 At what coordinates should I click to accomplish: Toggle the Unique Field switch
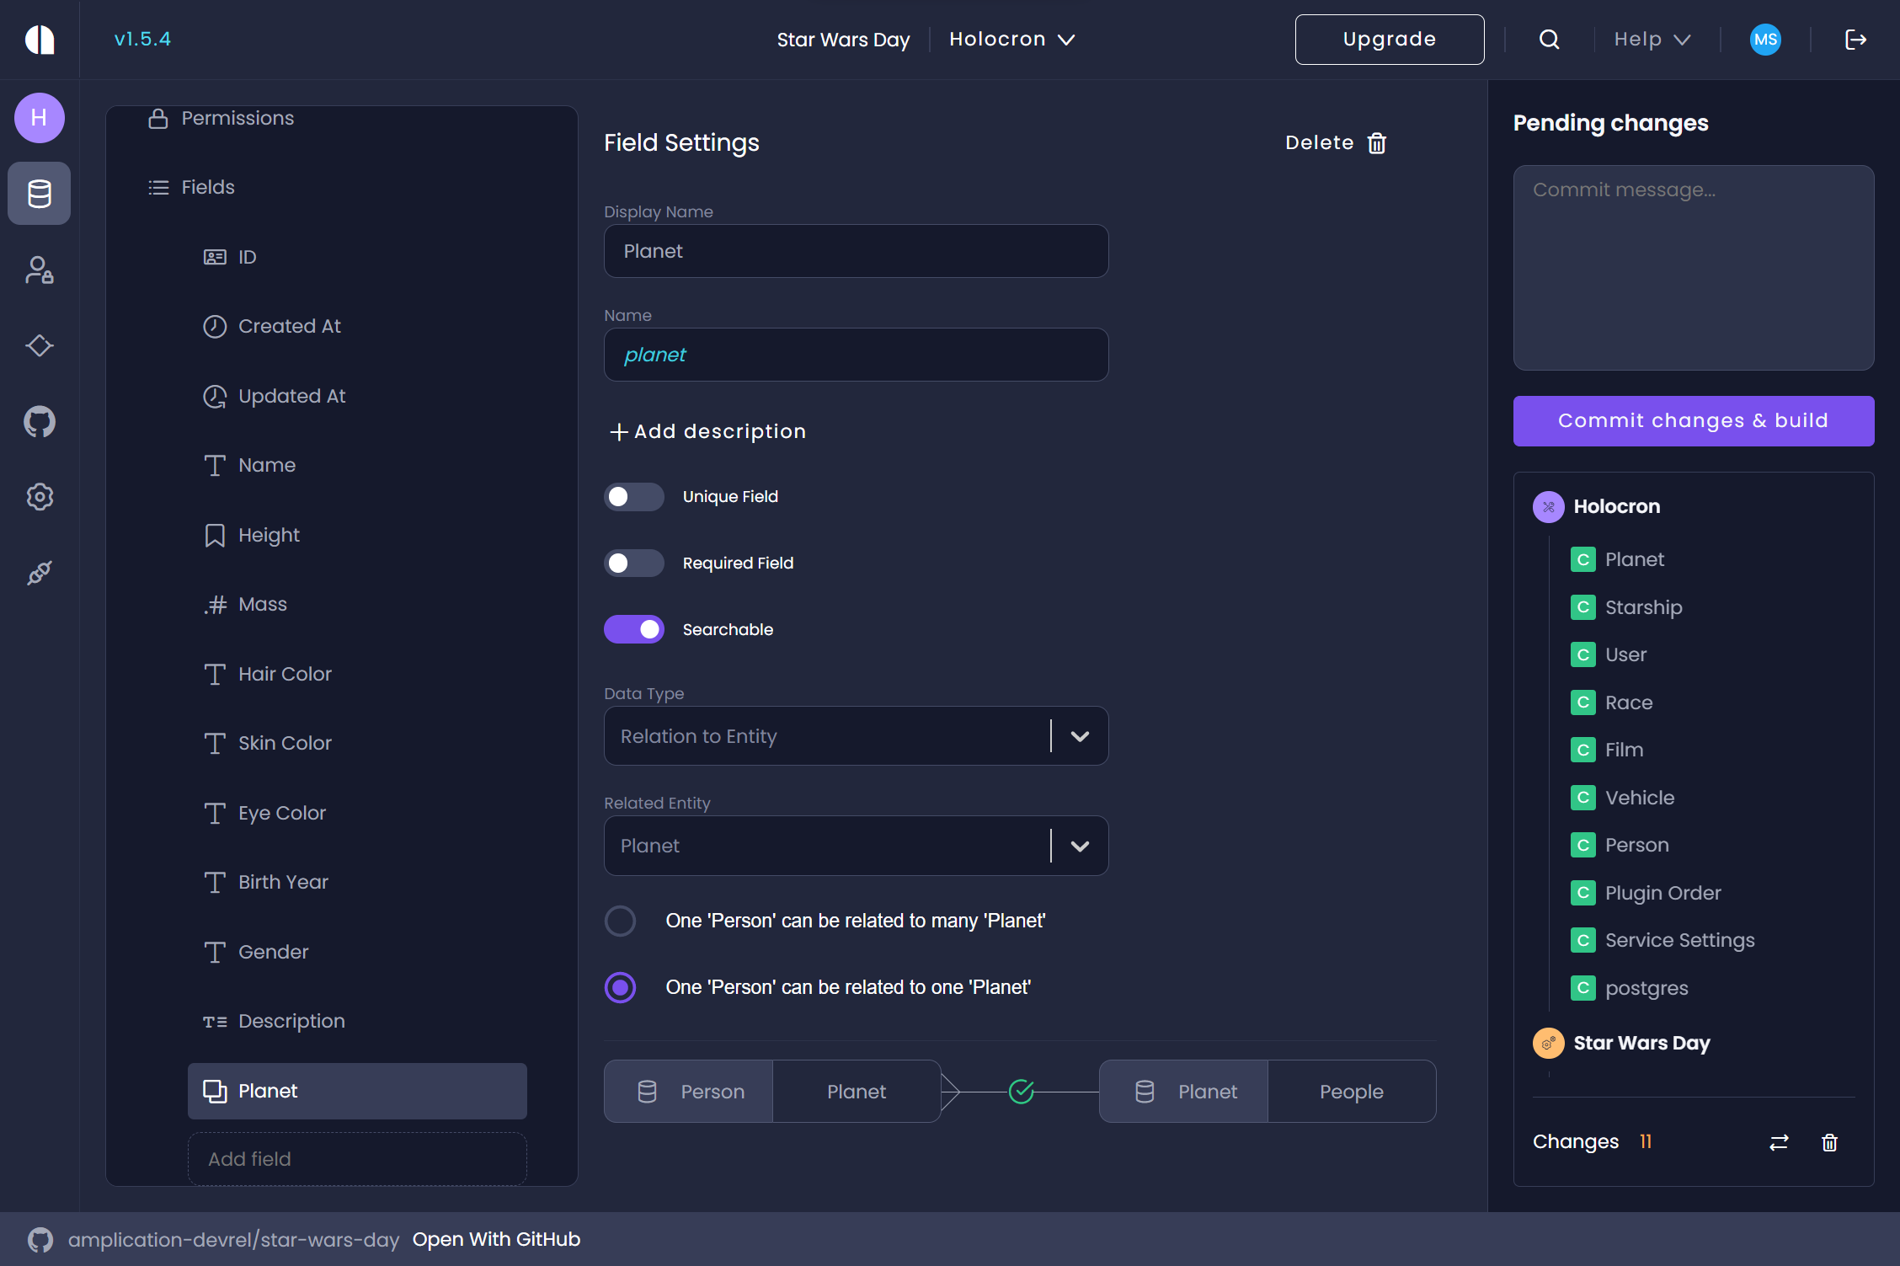(x=634, y=497)
